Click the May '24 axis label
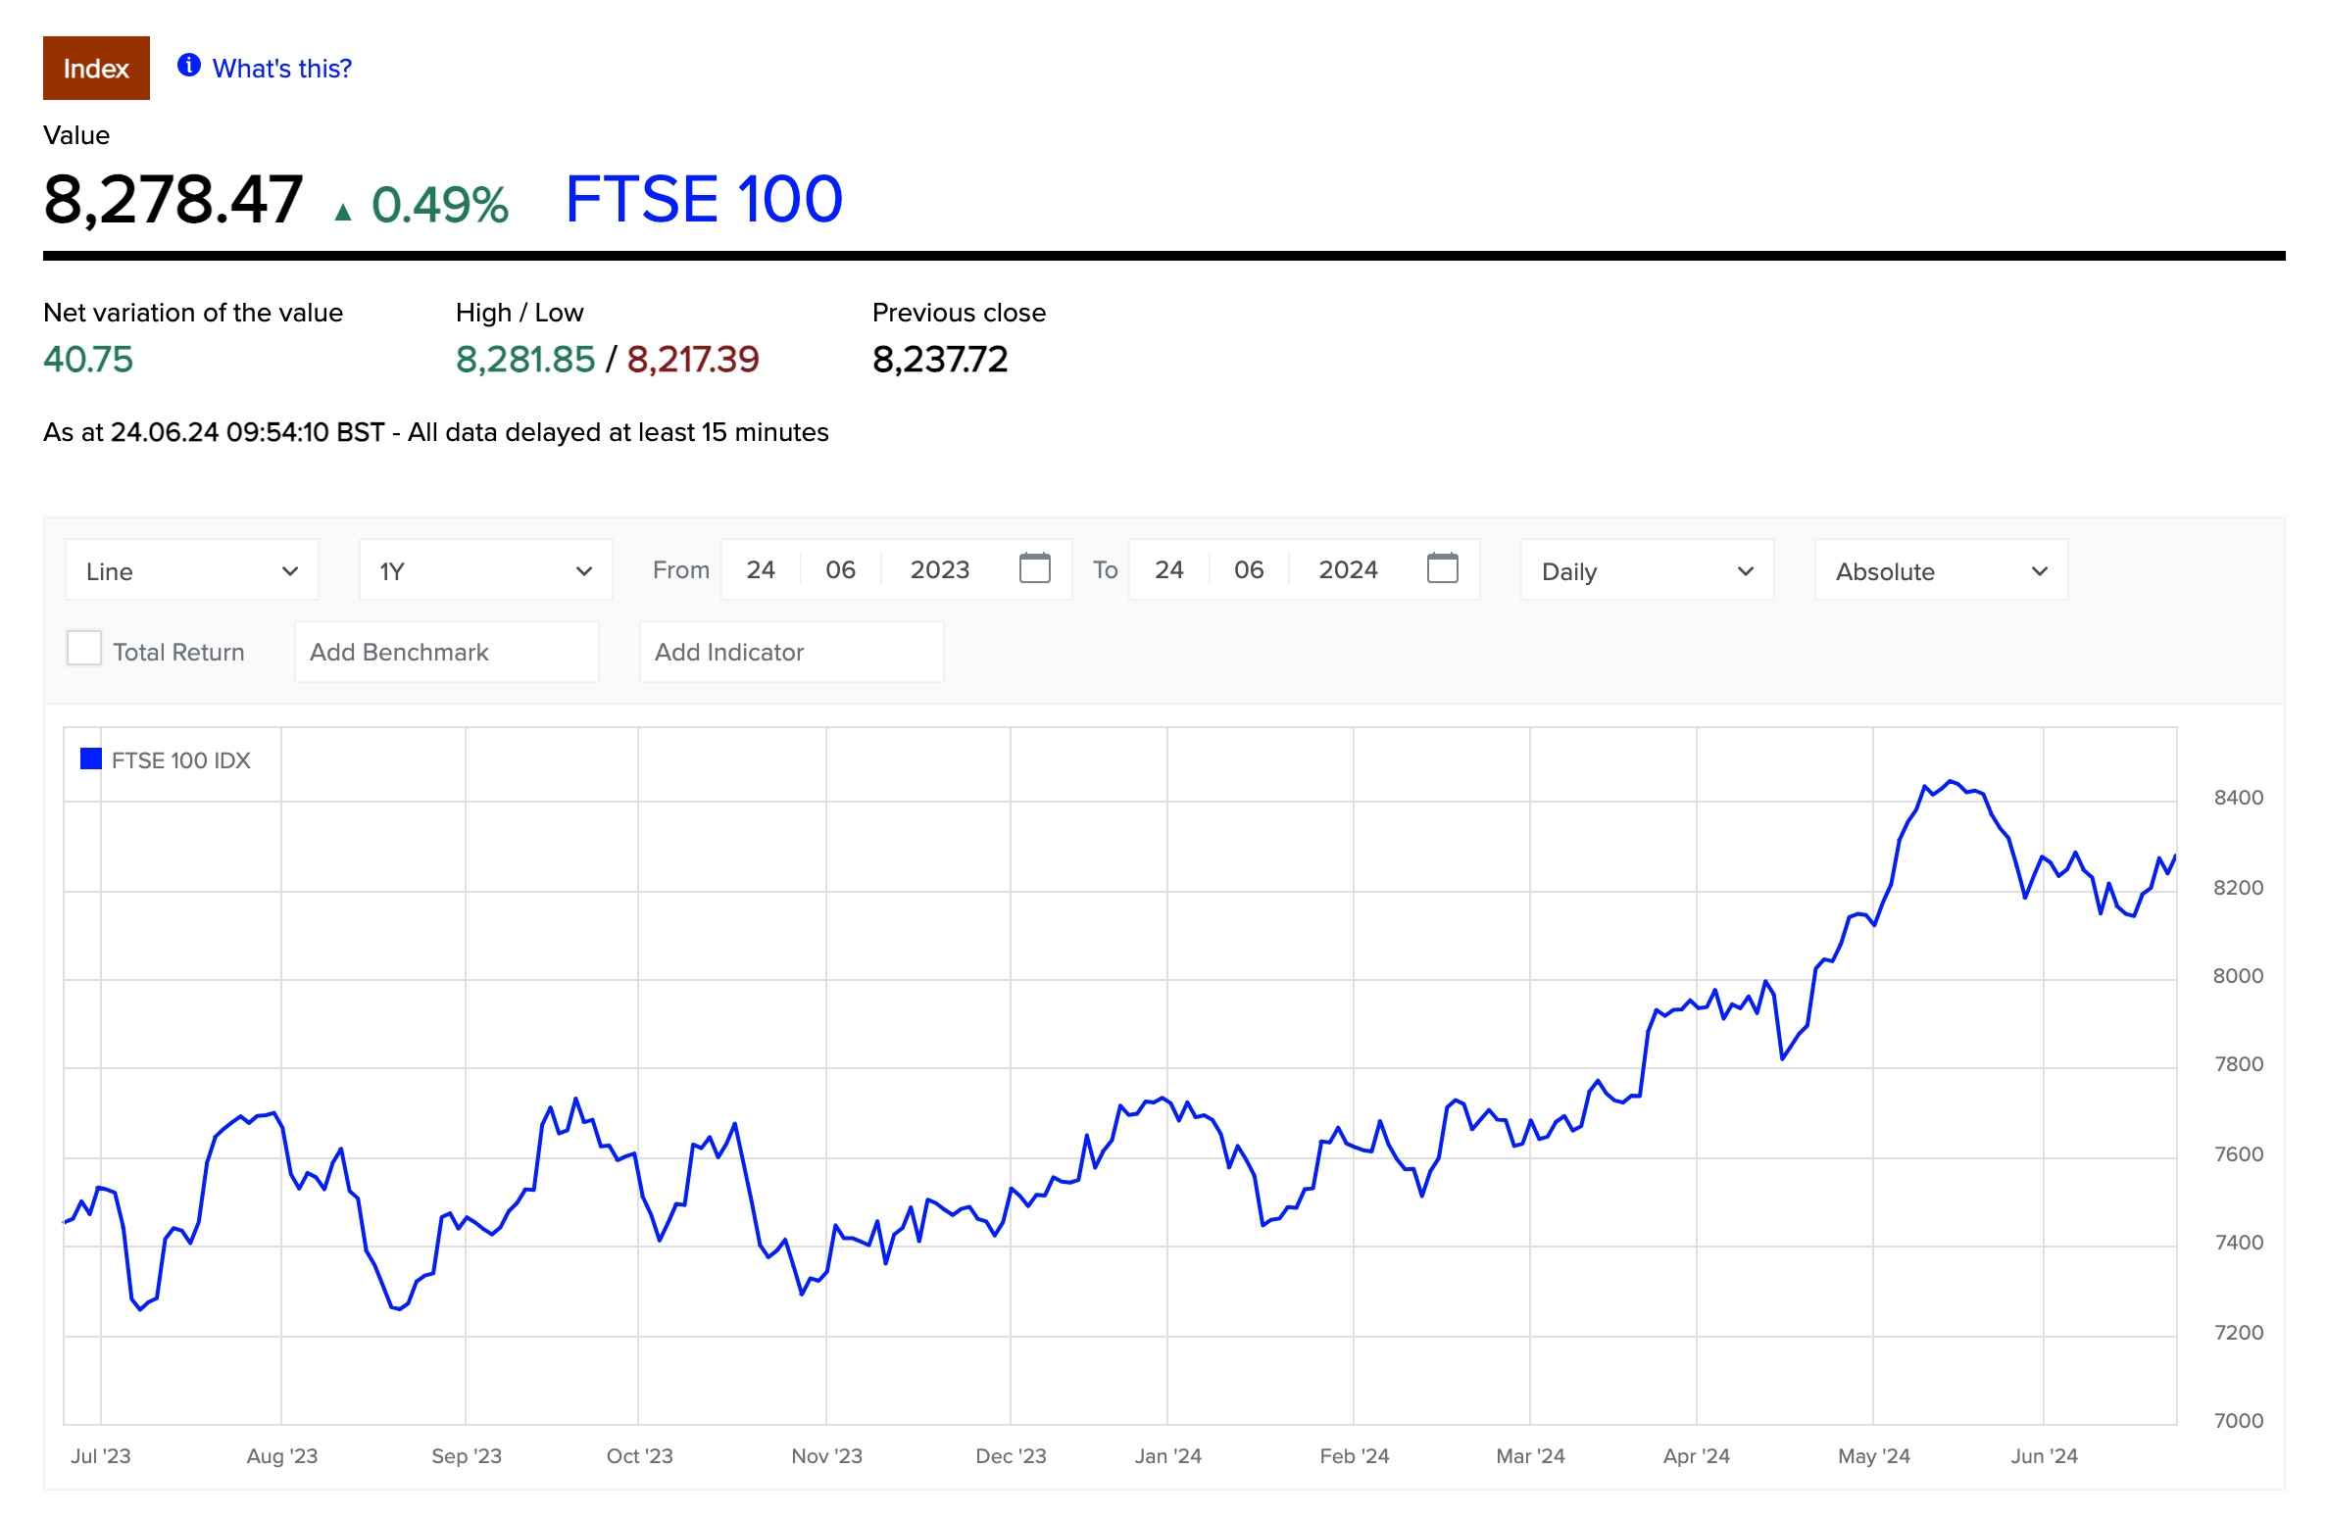The height and width of the screenshot is (1517, 2327). pos(1874,1455)
